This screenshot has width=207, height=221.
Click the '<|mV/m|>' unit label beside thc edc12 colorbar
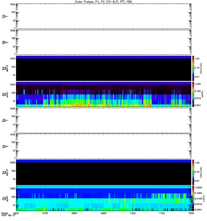pyautogui.click(x=201, y=172)
